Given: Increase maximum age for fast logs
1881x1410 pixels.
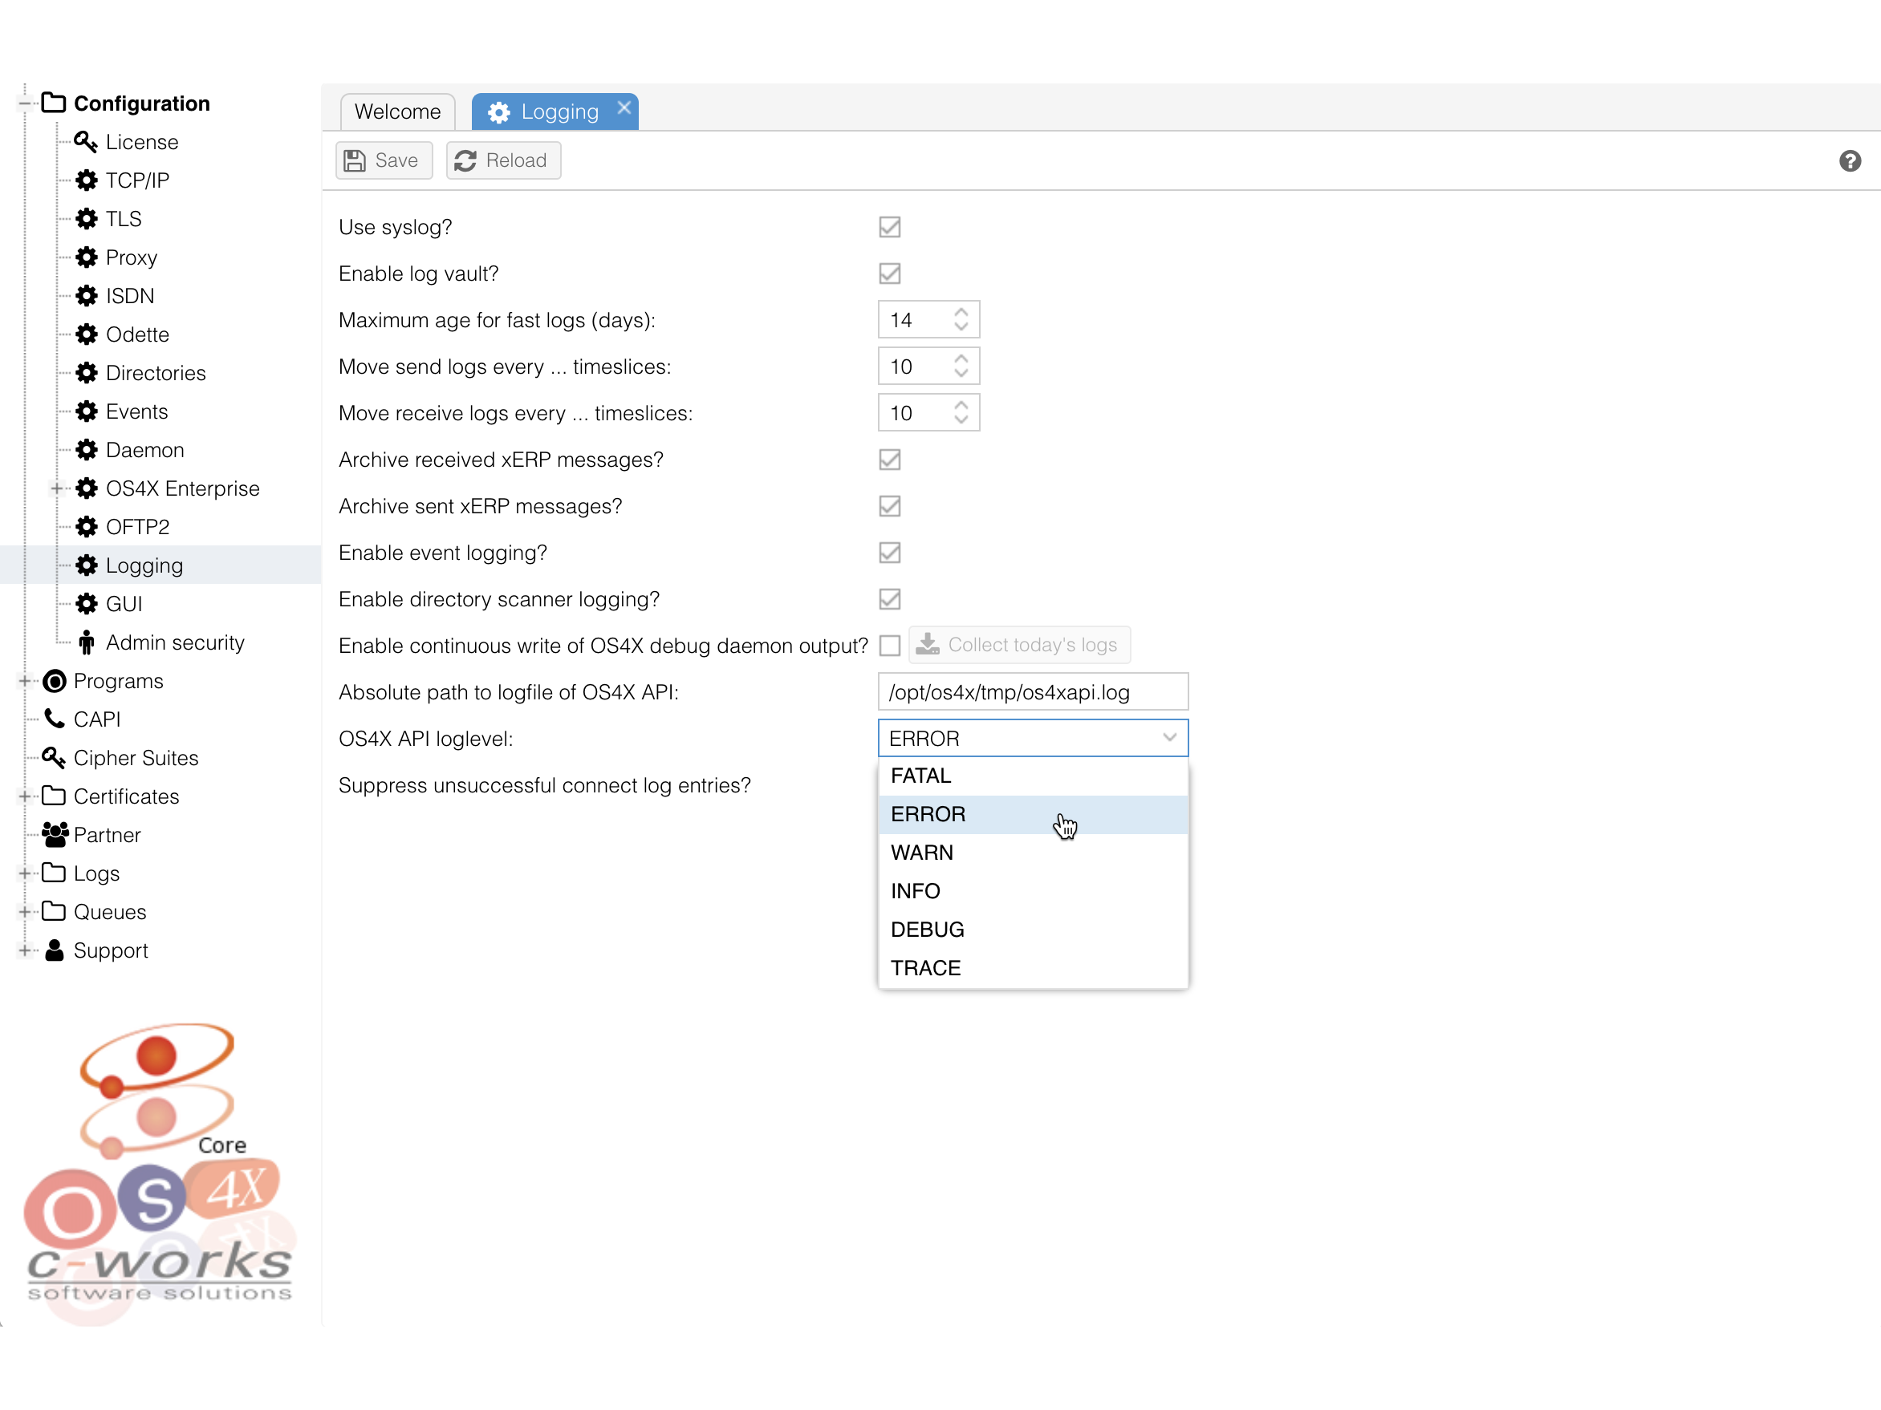Looking at the screenshot, I should (961, 312).
